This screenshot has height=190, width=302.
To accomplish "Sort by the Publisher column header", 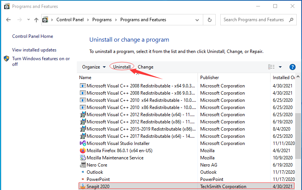I will 210,78.
